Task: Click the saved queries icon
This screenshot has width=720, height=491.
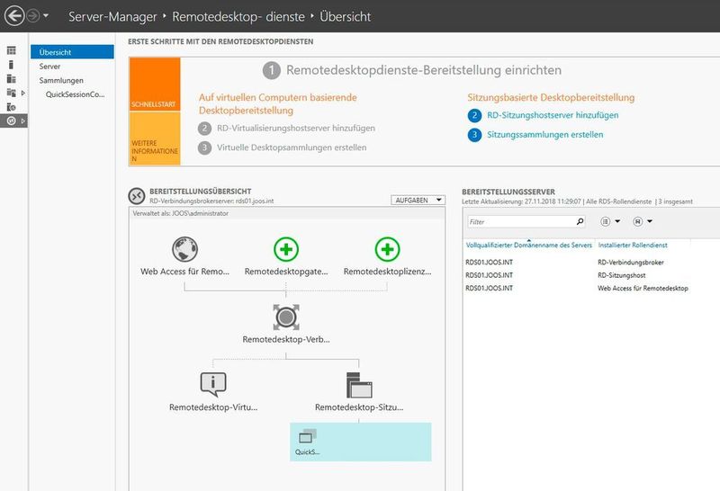Action: [x=637, y=221]
